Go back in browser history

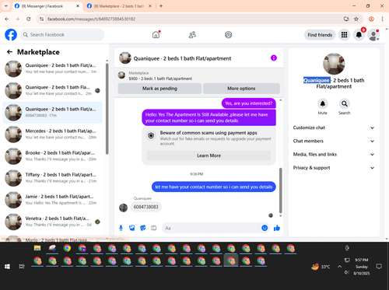[x=7, y=19]
